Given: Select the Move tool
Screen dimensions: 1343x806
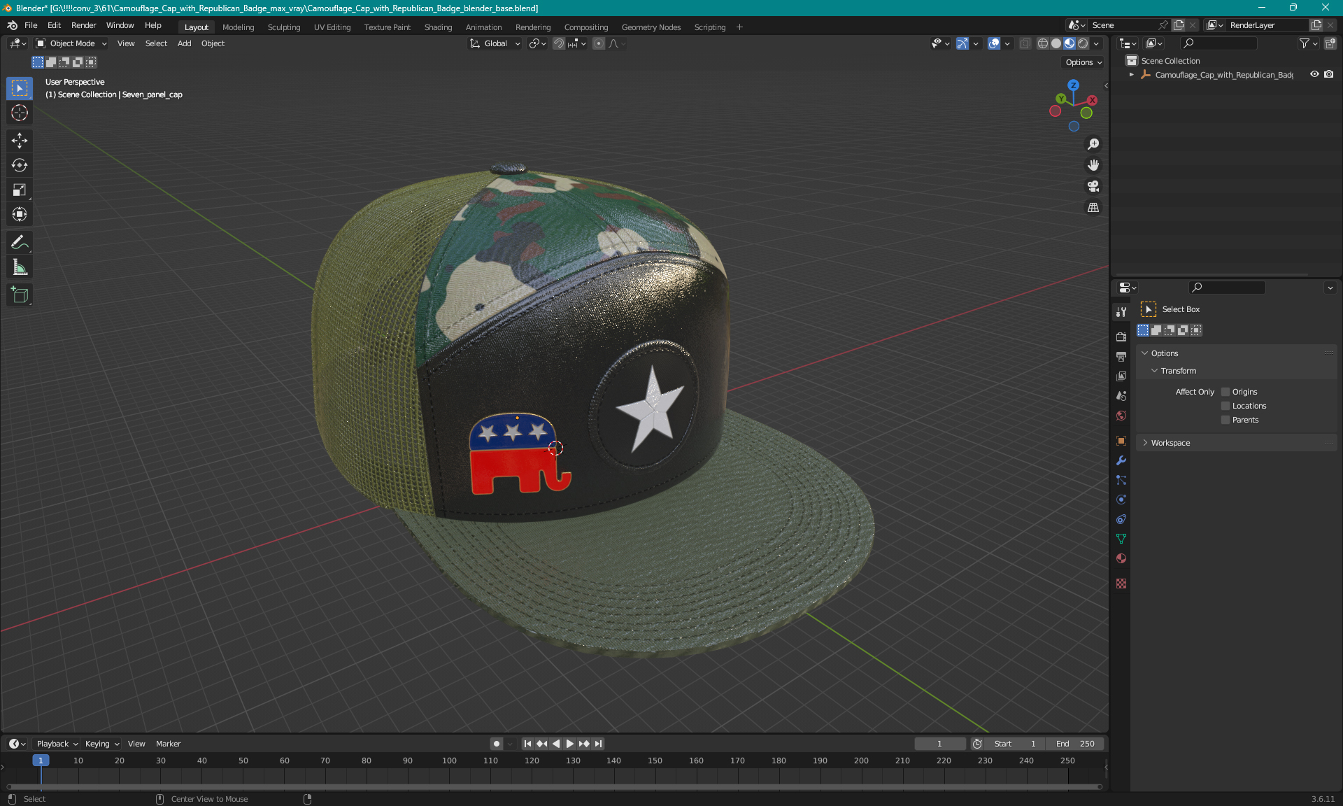Looking at the screenshot, I should click(x=20, y=141).
